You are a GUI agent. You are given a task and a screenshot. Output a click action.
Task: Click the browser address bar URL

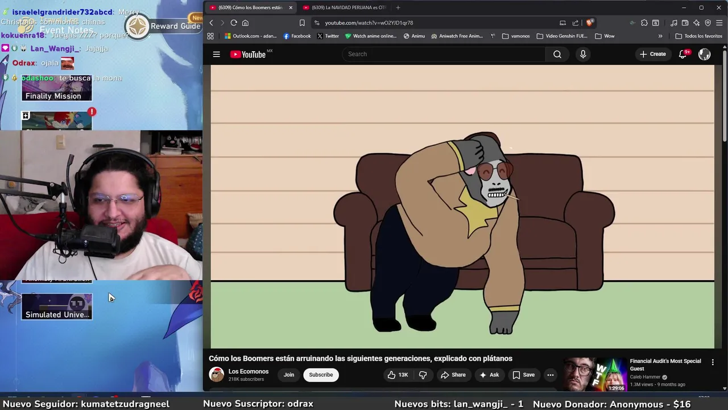[x=369, y=23]
